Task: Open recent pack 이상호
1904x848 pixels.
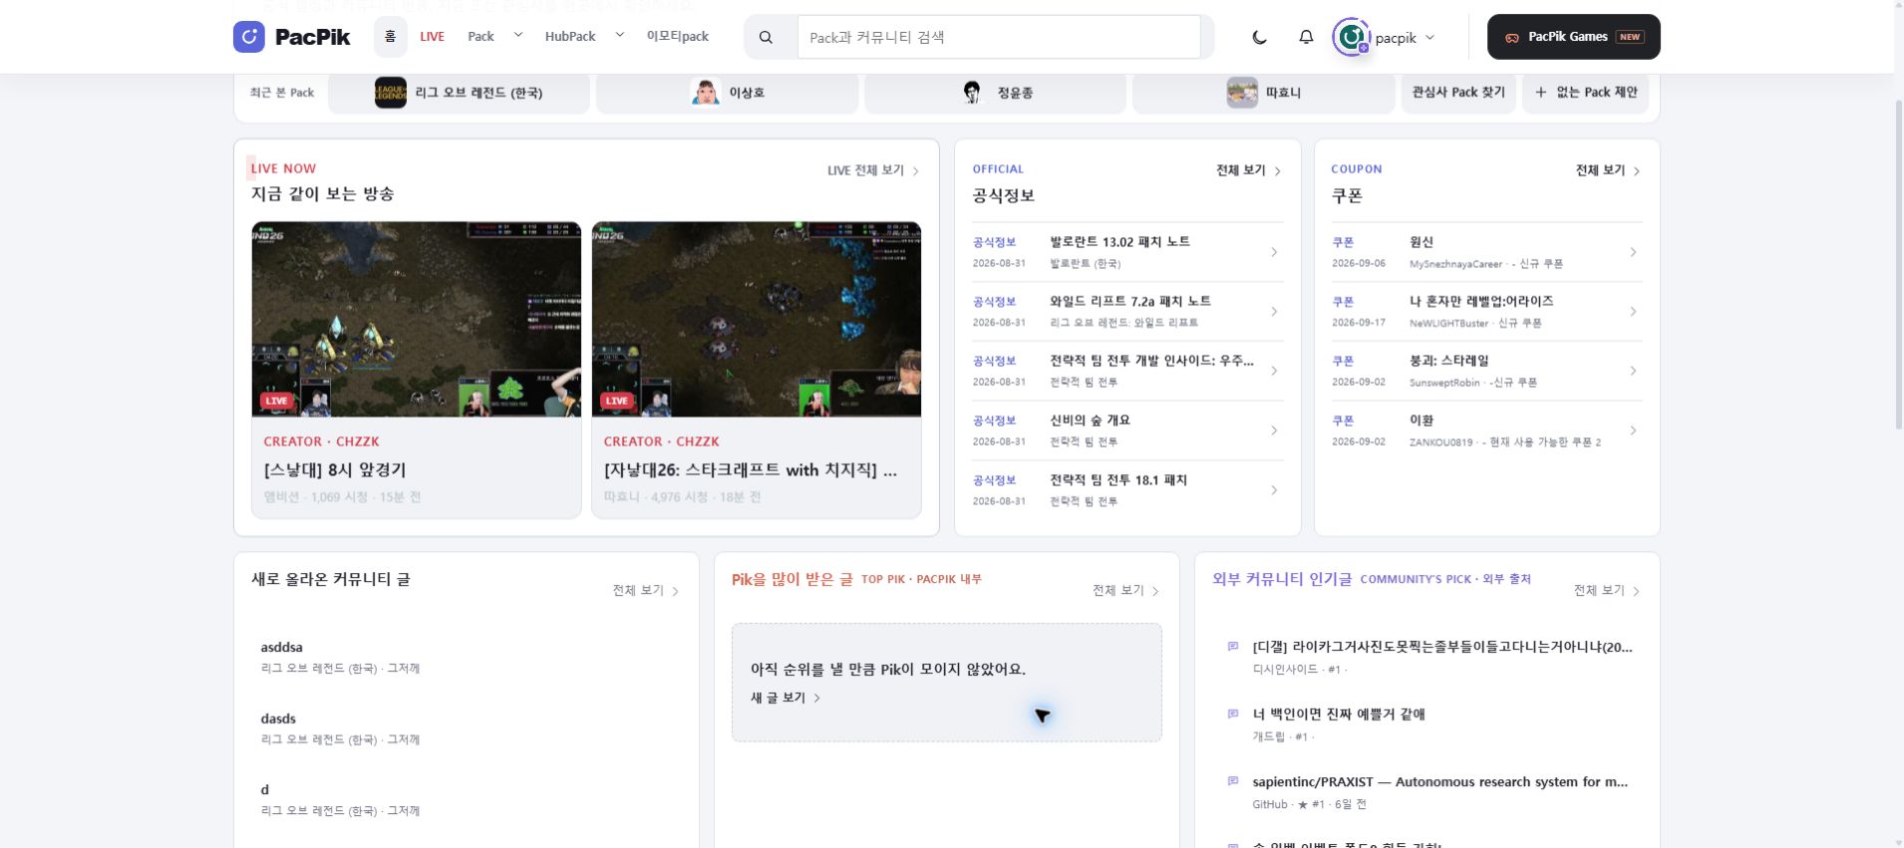Action: coord(727,93)
